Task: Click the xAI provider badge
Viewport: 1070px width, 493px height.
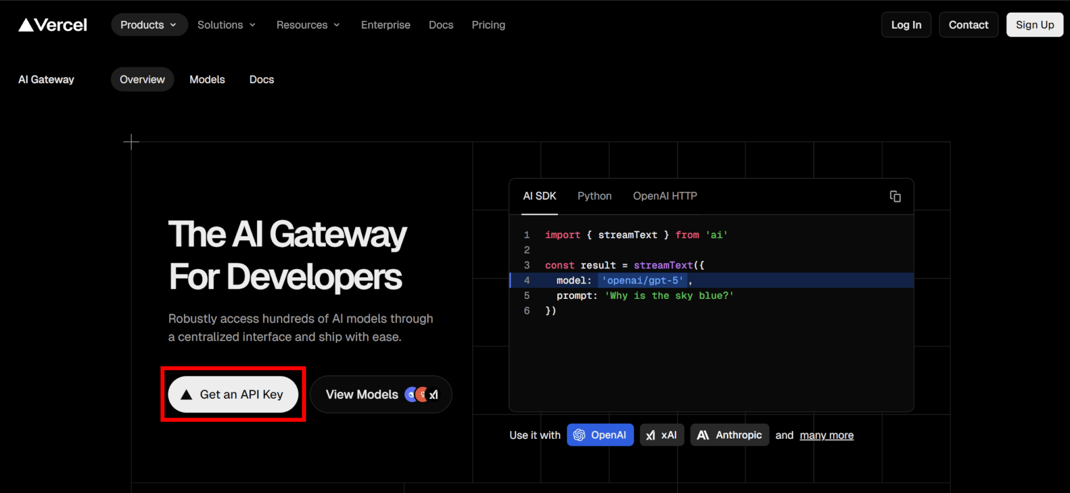Action: (661, 435)
